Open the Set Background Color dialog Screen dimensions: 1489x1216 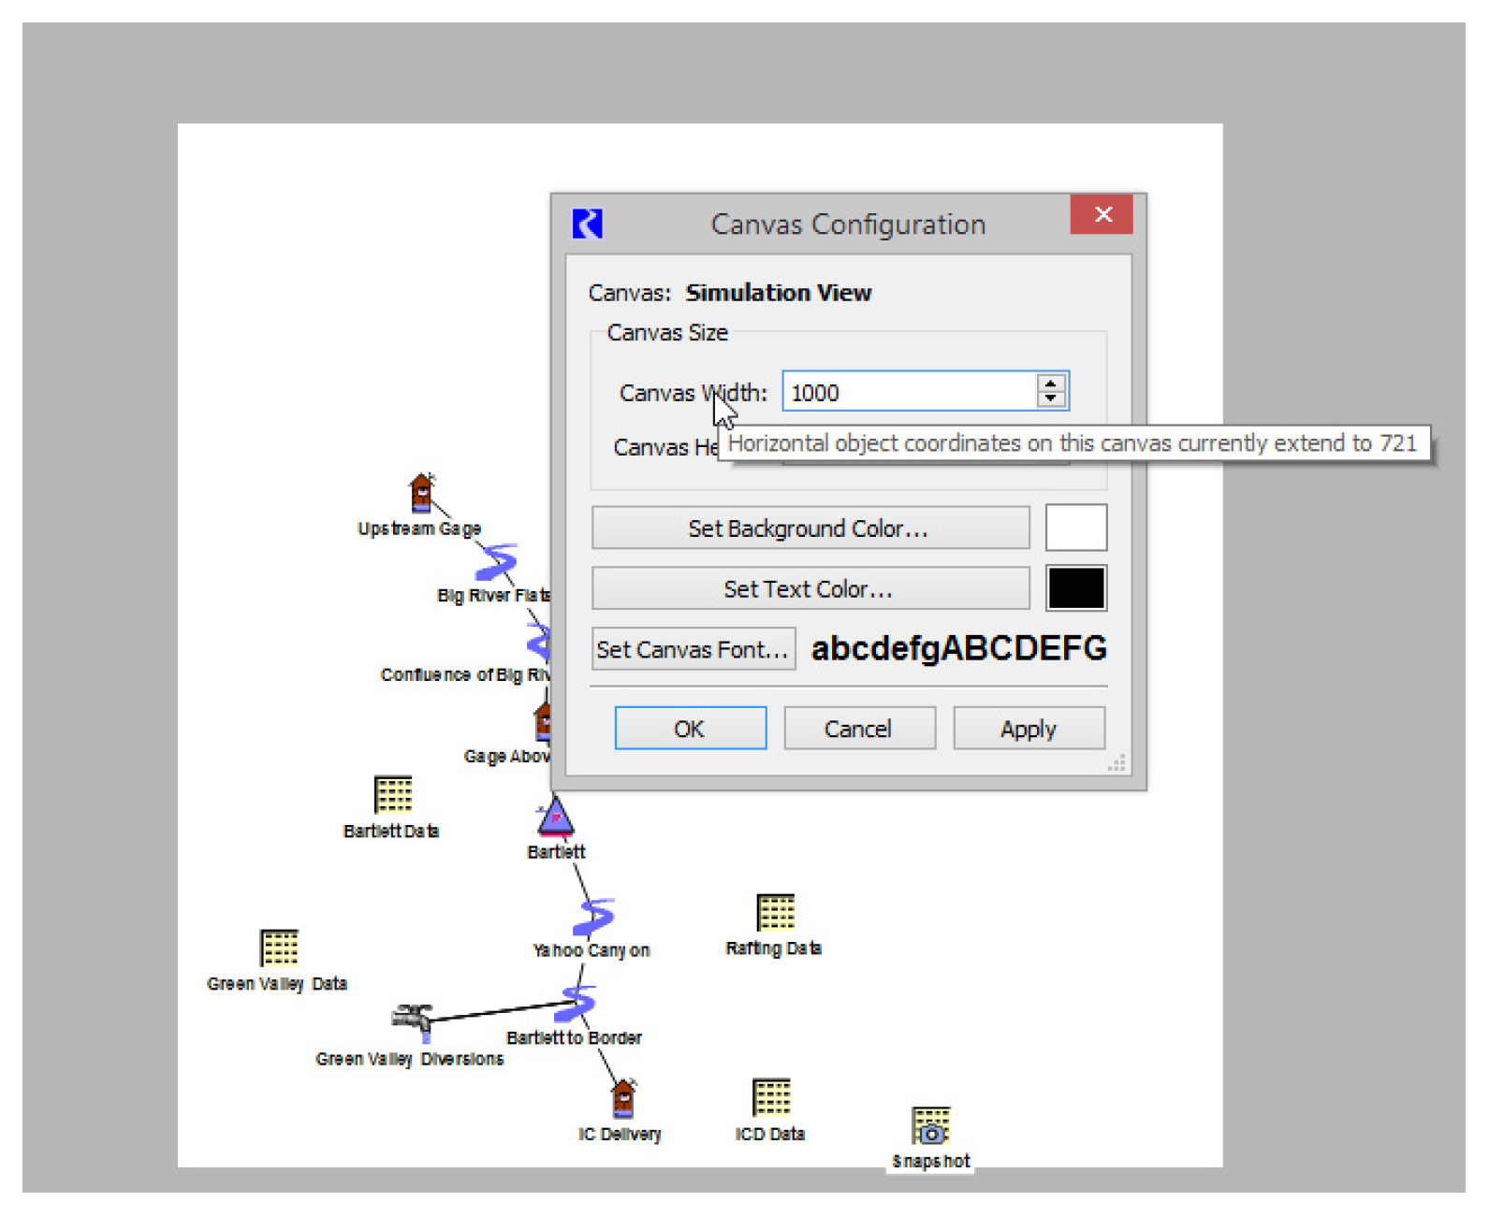(810, 528)
